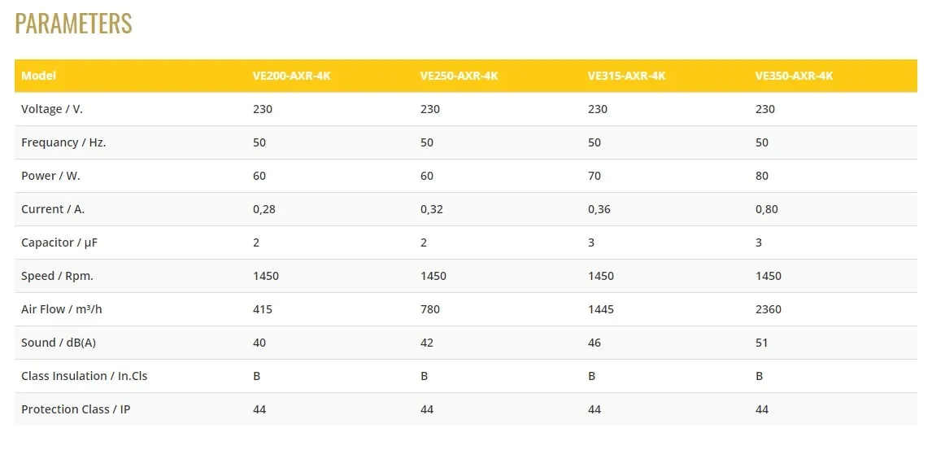Click the PARAMETERS heading

[73, 24]
